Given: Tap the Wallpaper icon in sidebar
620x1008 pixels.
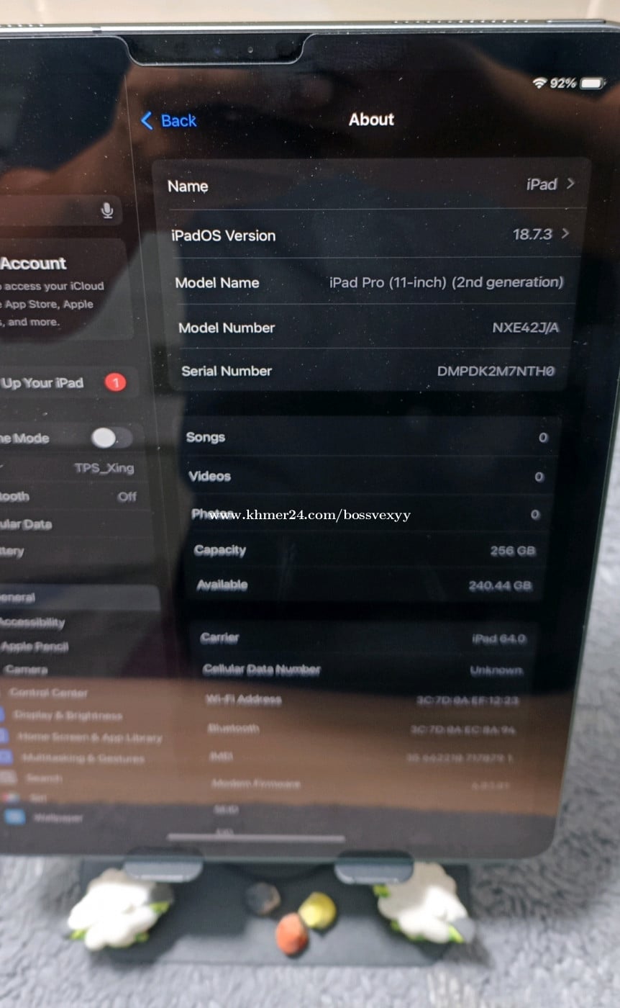Looking at the screenshot, I should coord(14,817).
